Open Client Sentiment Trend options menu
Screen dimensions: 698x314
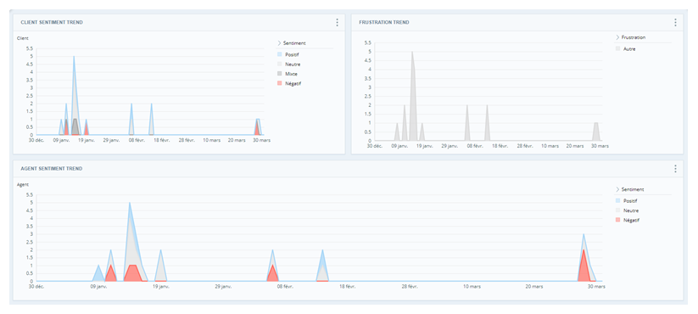click(337, 22)
